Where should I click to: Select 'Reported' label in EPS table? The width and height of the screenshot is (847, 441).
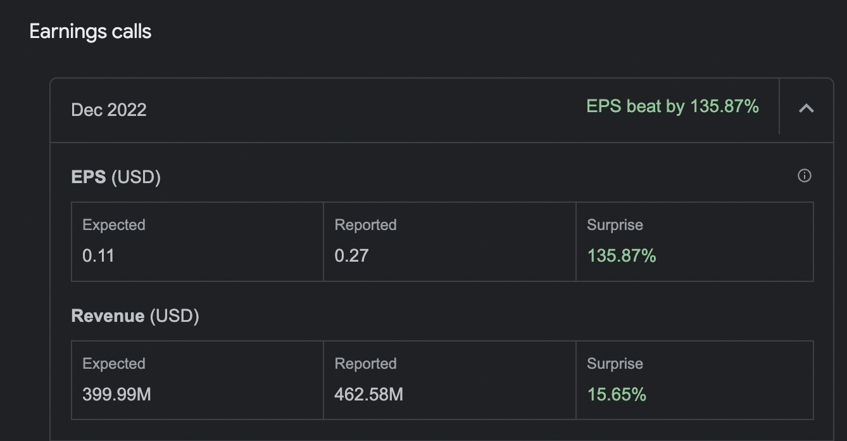click(x=365, y=226)
